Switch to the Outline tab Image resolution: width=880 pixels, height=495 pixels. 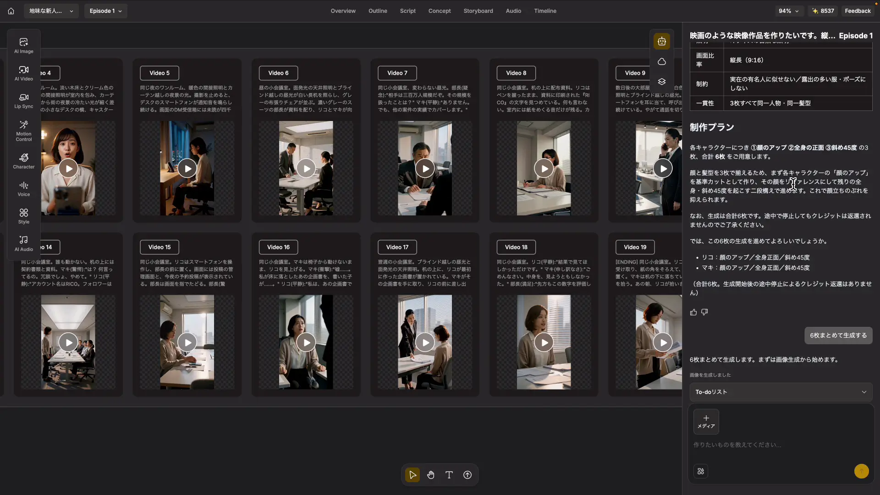(378, 11)
